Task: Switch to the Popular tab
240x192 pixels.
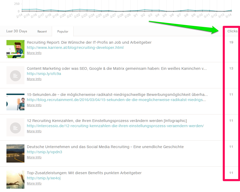Action: click(x=63, y=31)
